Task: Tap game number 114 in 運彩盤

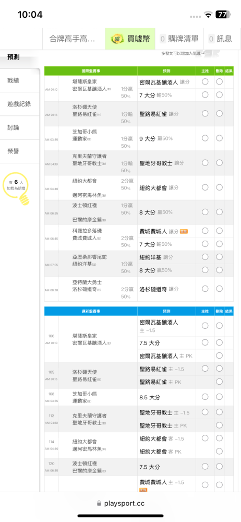Action: 52,442
